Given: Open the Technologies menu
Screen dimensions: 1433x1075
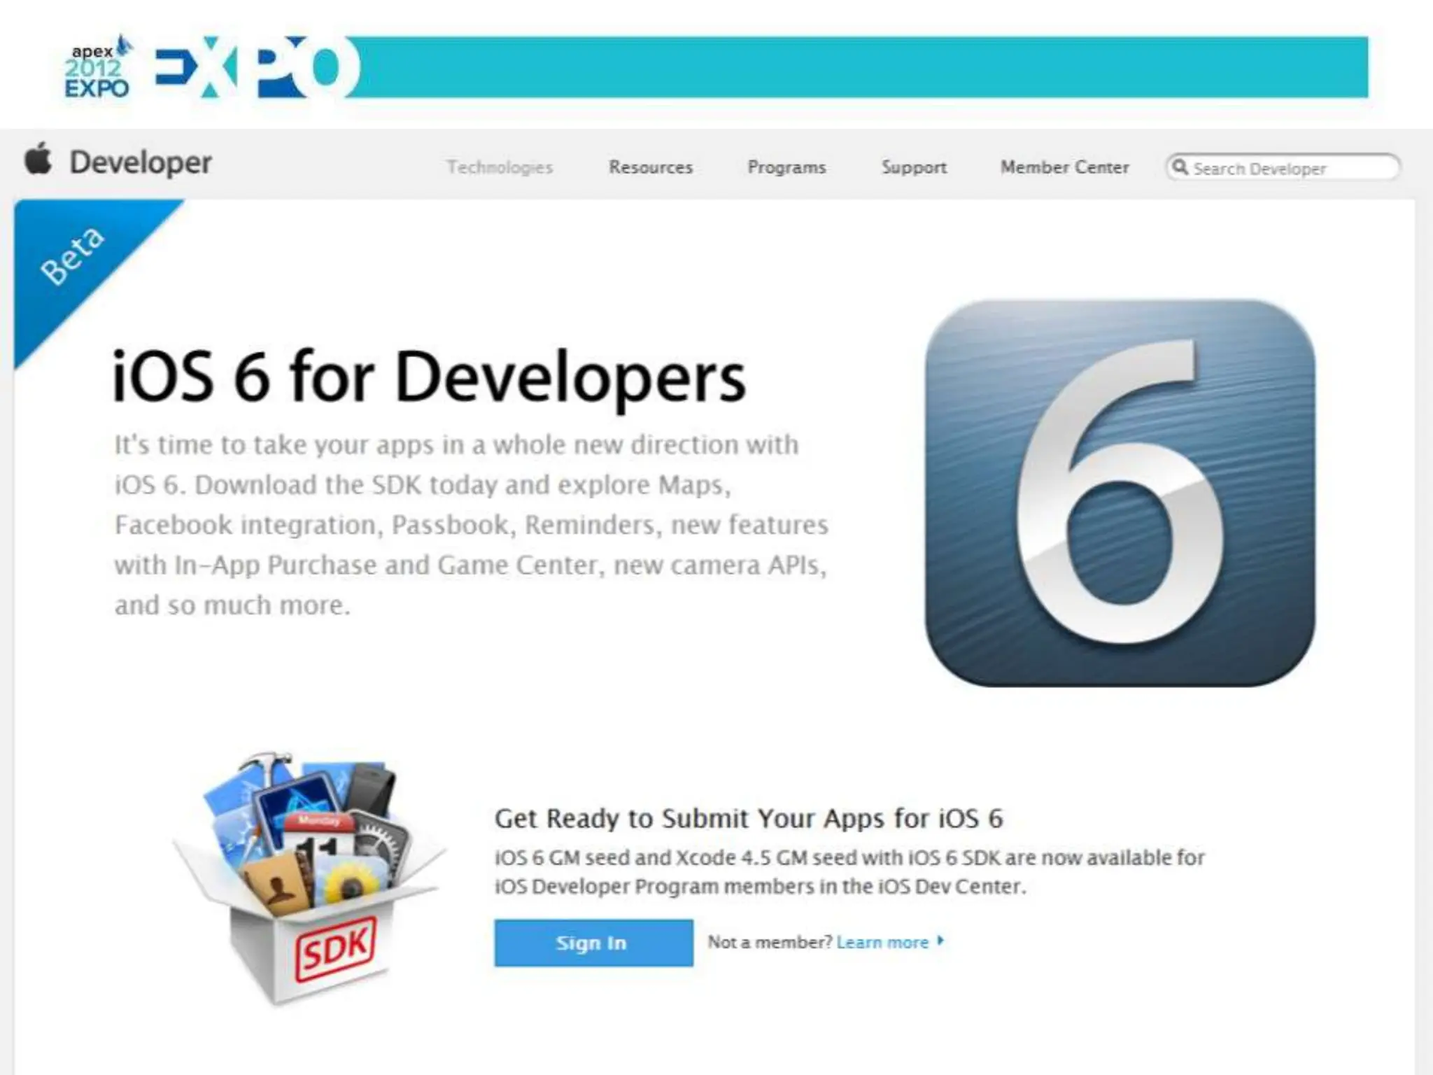Looking at the screenshot, I should point(500,167).
